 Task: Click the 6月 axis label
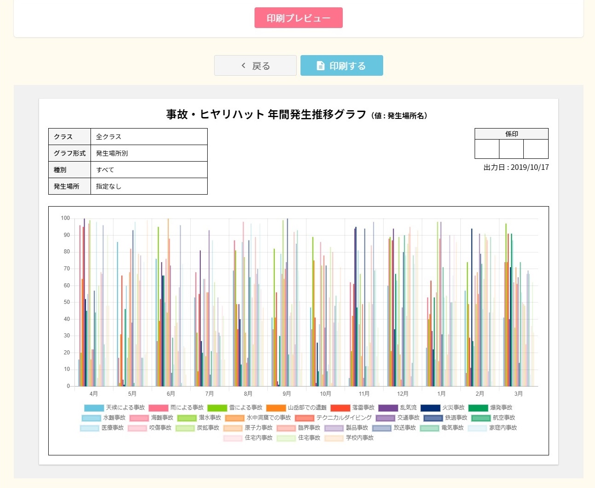pyautogui.click(x=171, y=394)
